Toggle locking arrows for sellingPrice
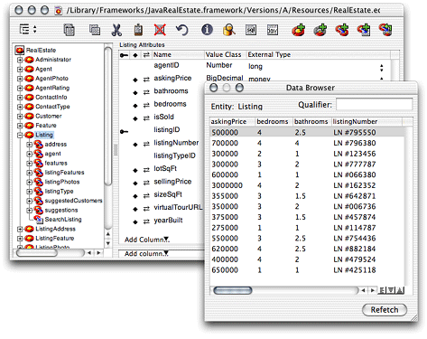 tap(146, 184)
